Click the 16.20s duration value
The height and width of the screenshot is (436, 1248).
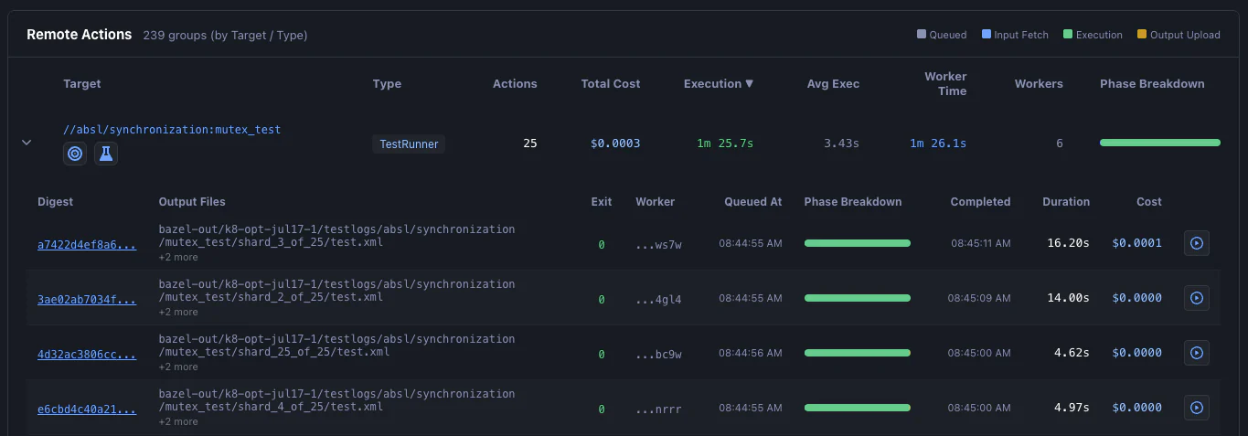tap(1068, 243)
